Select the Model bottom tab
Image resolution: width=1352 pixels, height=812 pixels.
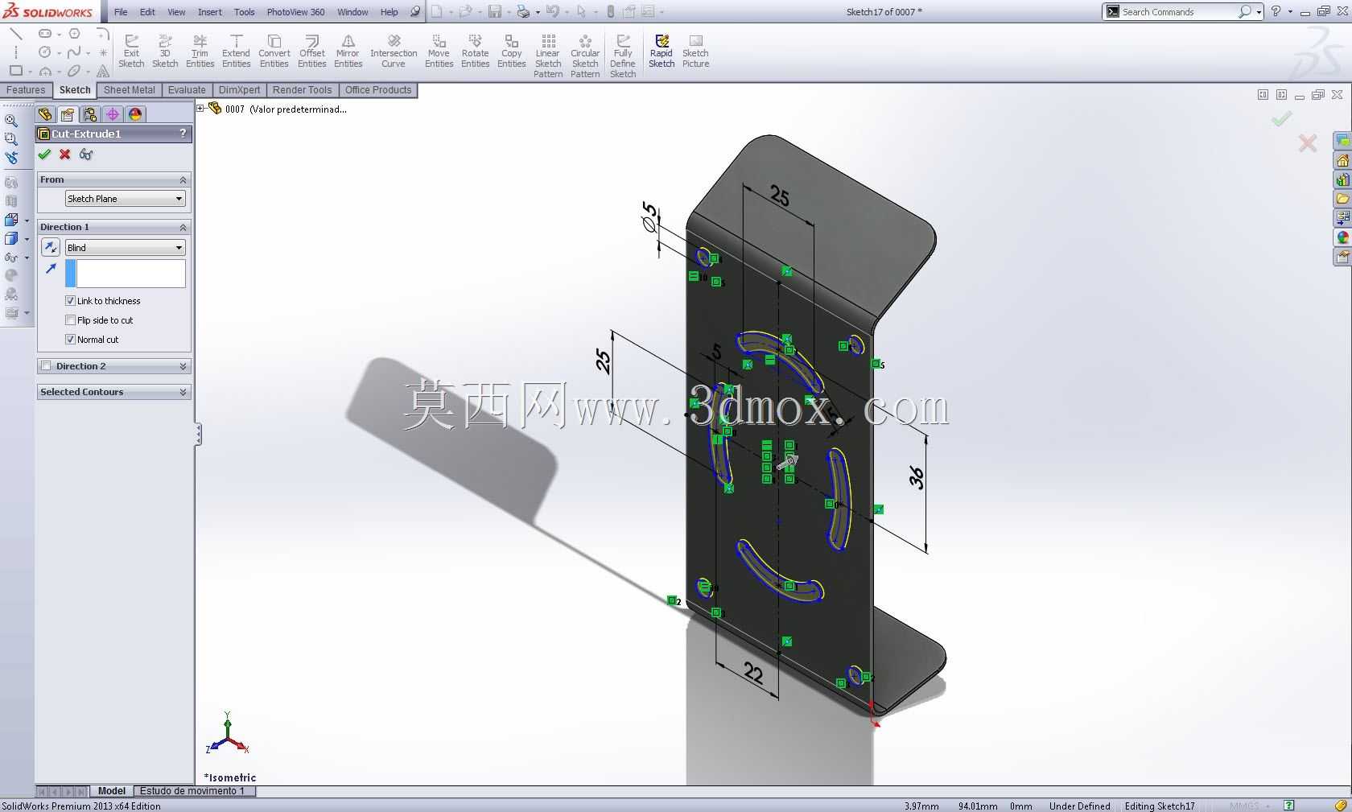[112, 791]
